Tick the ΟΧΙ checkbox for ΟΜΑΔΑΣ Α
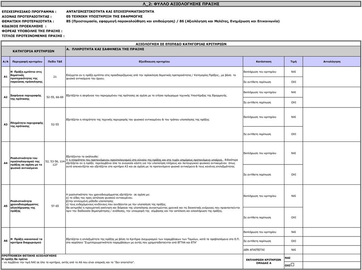 click(293, 265)
